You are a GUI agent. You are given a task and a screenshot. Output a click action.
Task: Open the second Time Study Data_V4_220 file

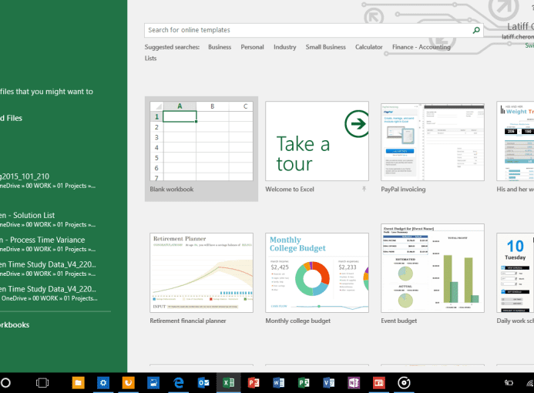click(x=49, y=294)
